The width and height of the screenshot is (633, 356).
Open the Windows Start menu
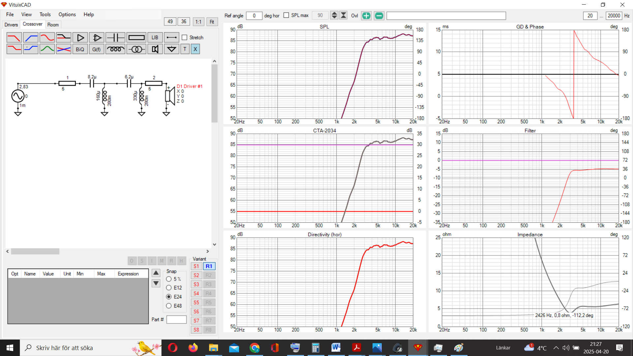tap(10, 348)
